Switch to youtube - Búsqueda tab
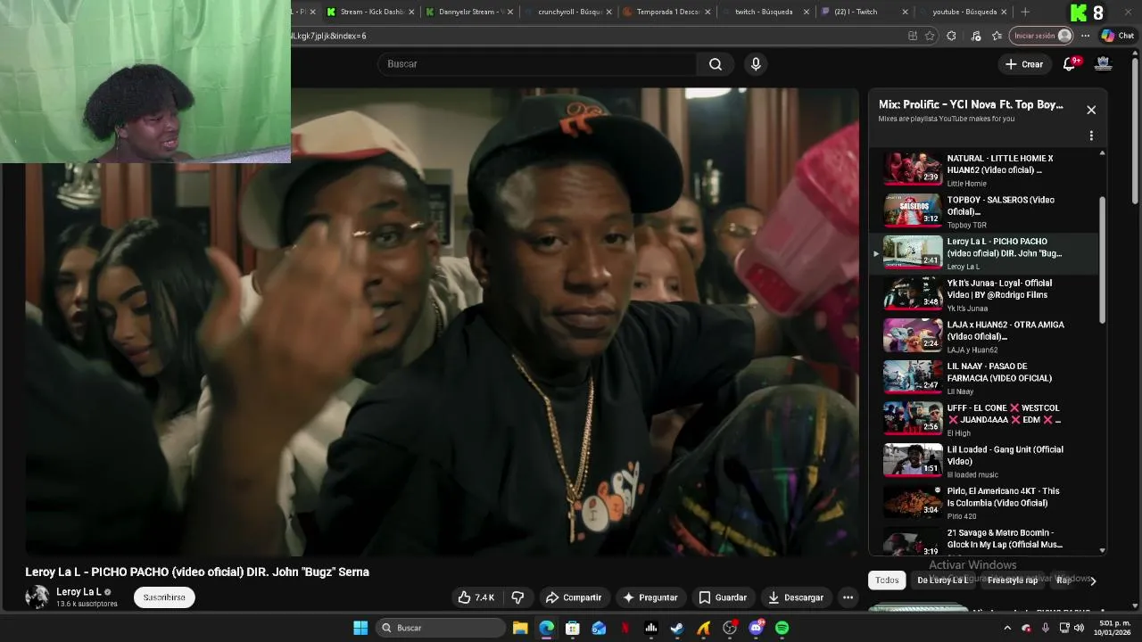Viewport: 1142px width, 642px height. (963, 12)
